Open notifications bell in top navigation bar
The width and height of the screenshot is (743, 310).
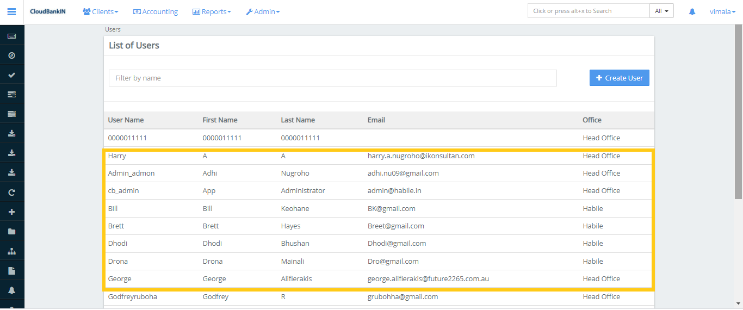point(692,11)
